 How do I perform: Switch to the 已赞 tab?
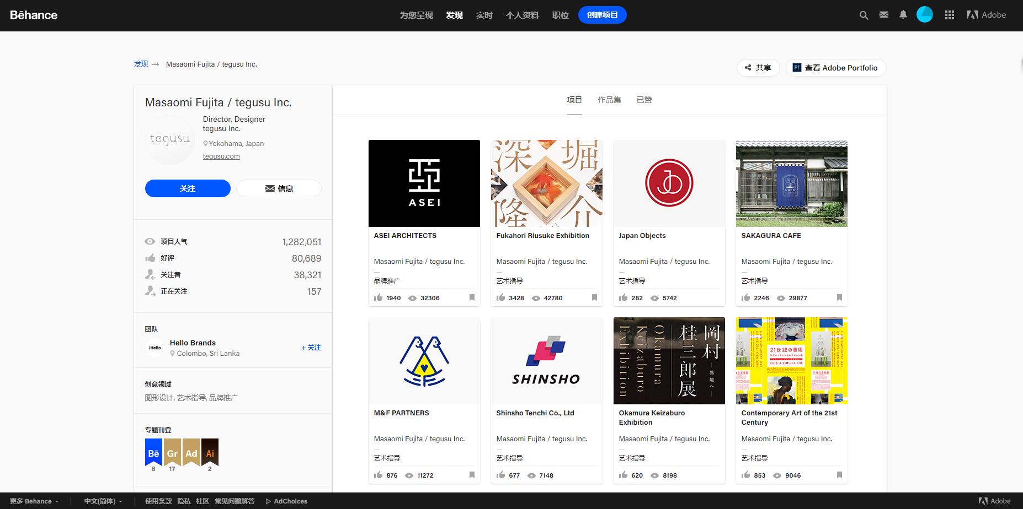pos(644,100)
